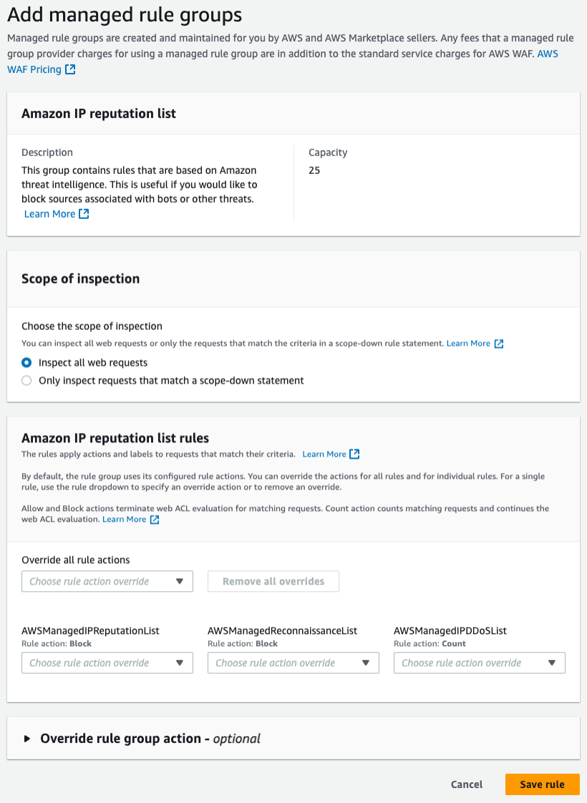Click external link icon in Scope of inspection
587x803 pixels.
pyautogui.click(x=499, y=344)
